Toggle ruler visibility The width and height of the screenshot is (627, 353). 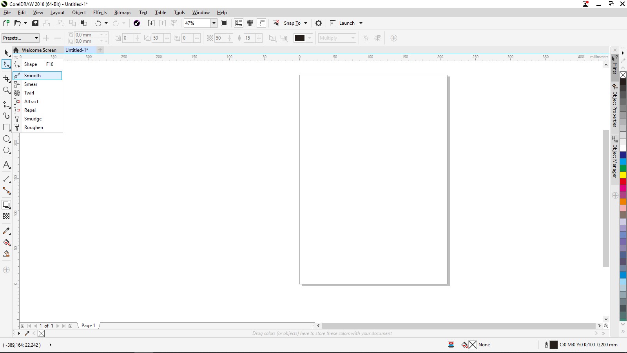(238, 23)
